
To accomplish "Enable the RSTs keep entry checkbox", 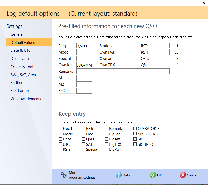I will [x=60, y=149].
